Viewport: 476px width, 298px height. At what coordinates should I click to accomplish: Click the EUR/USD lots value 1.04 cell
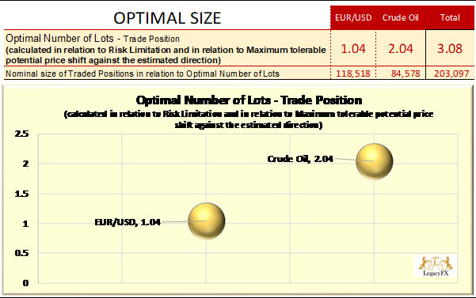pos(353,48)
